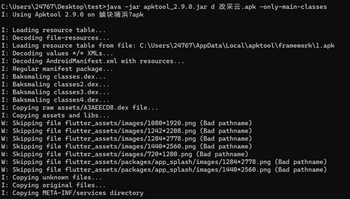The width and height of the screenshot is (350, 199).
Task: Click the 'Regular manifest package...' line
Action: pos(57,69)
